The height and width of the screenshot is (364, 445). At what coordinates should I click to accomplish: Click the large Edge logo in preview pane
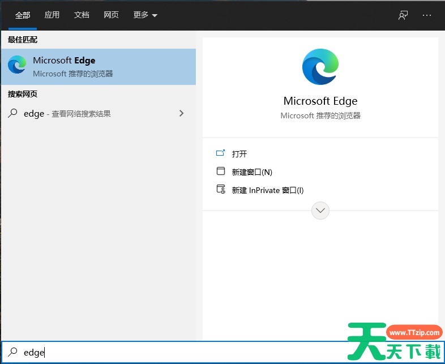pyautogui.click(x=320, y=67)
